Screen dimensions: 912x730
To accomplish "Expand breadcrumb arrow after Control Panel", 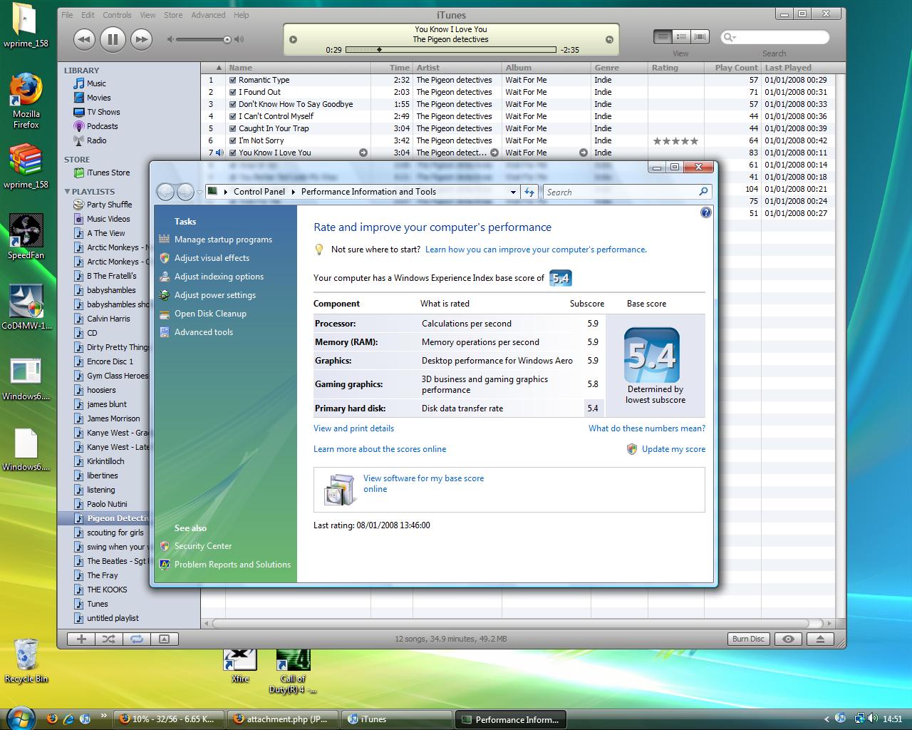I will pos(293,192).
